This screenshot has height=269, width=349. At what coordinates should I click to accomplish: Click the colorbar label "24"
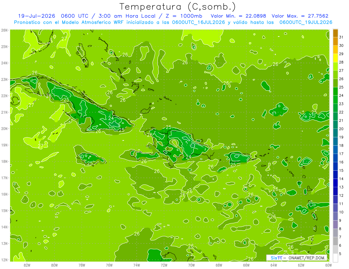click(341, 95)
